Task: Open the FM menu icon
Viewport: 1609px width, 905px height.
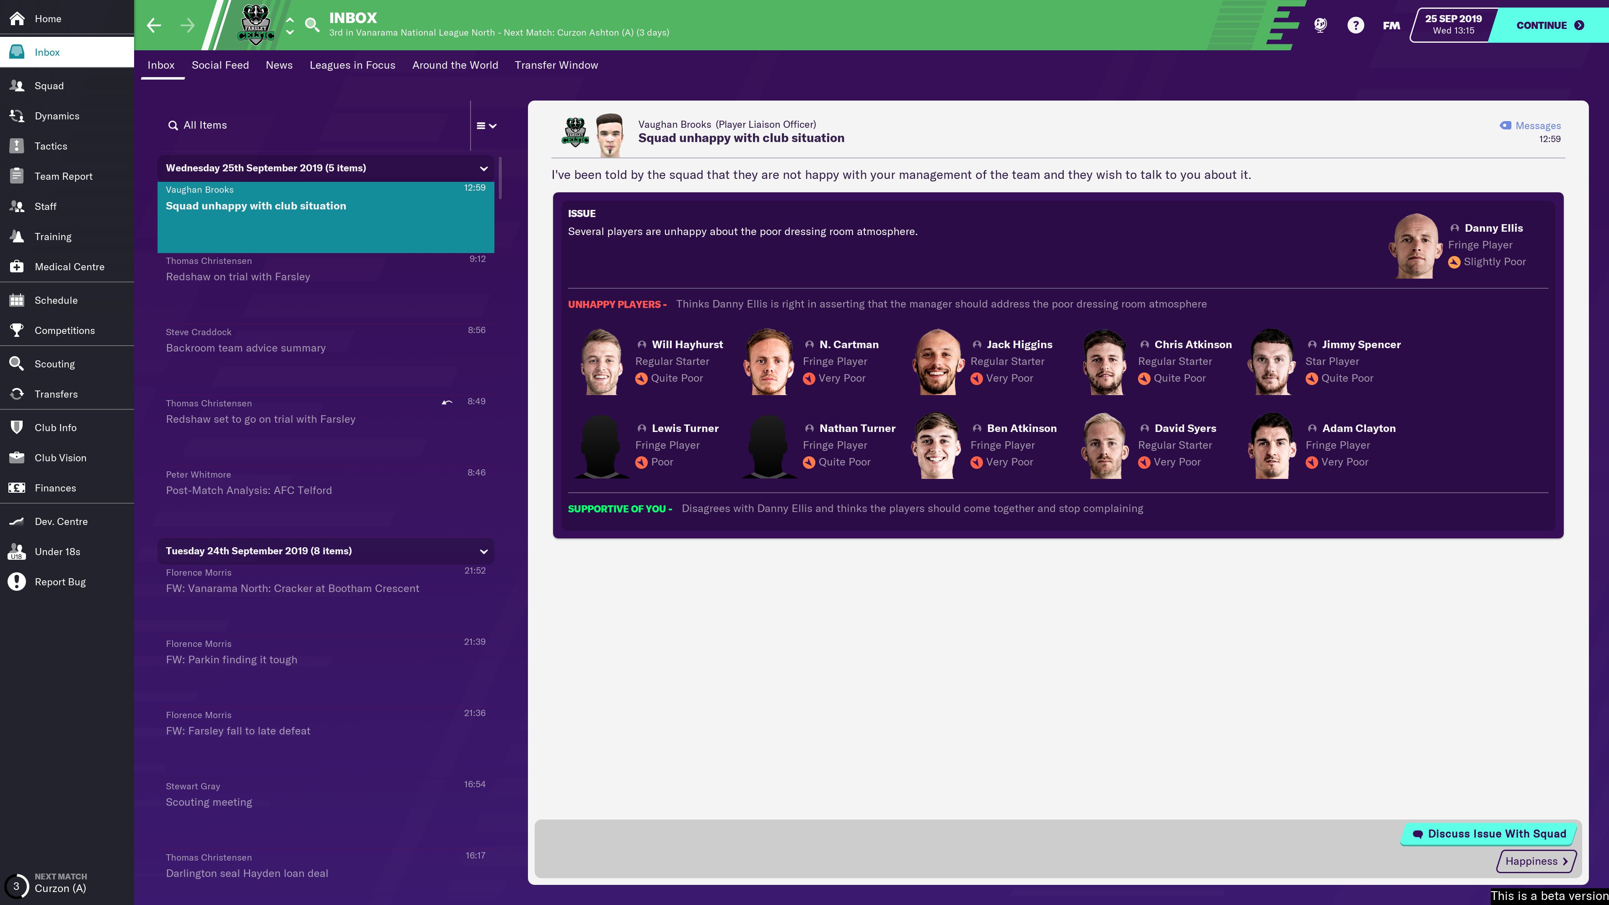Action: (1391, 26)
